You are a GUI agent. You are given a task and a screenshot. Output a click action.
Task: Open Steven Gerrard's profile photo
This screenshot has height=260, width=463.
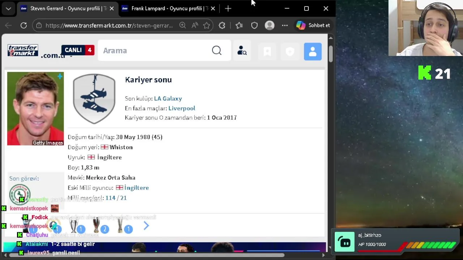point(35,109)
